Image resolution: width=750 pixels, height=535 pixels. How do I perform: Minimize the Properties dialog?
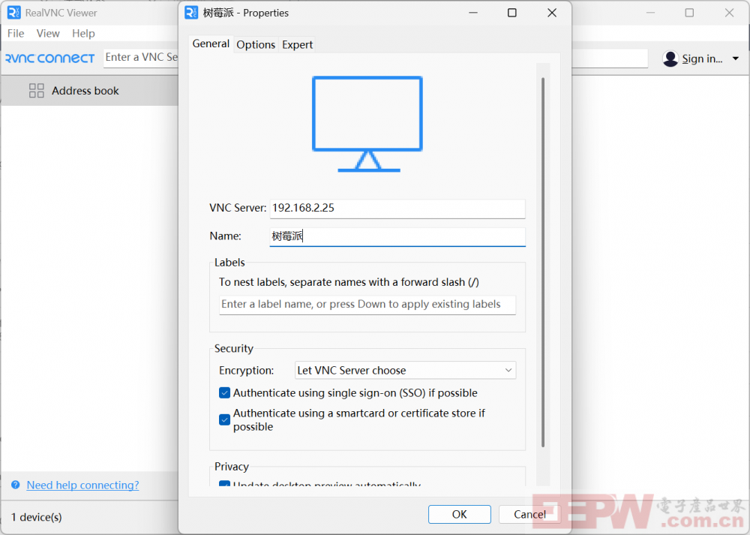click(x=473, y=13)
